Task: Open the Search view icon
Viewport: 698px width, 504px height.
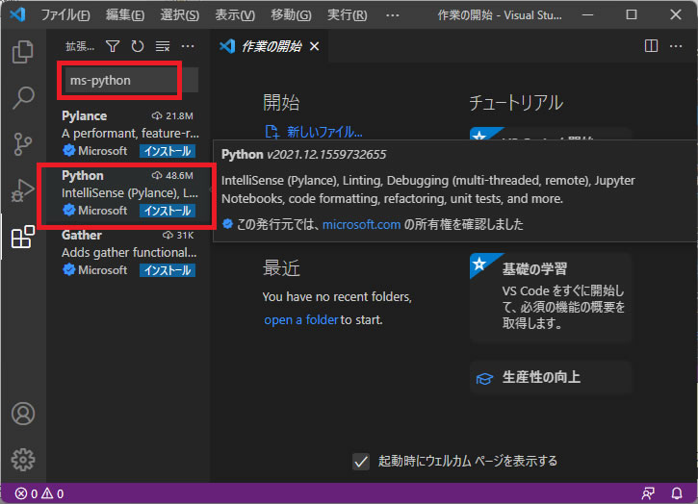Action: (22, 97)
